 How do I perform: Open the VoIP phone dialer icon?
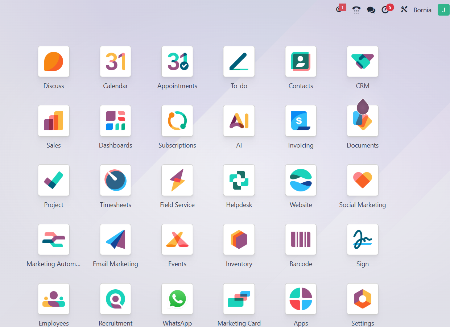point(356,10)
